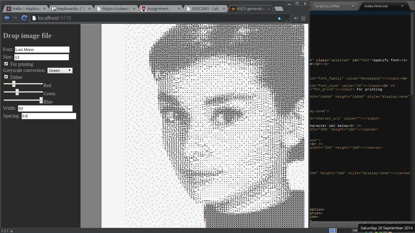Open a new browser tab
Screen dimensions: 415x233
tap(278, 9)
